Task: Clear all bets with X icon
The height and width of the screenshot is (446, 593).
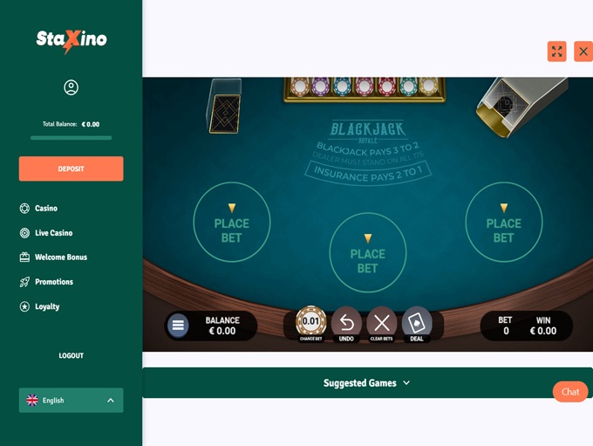Action: coord(382,325)
